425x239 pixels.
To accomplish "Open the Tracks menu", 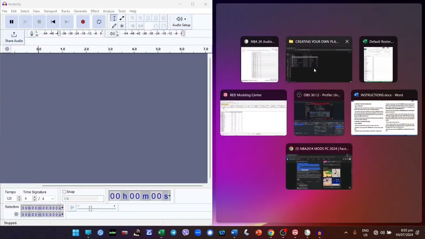I will pyautogui.click(x=65, y=11).
